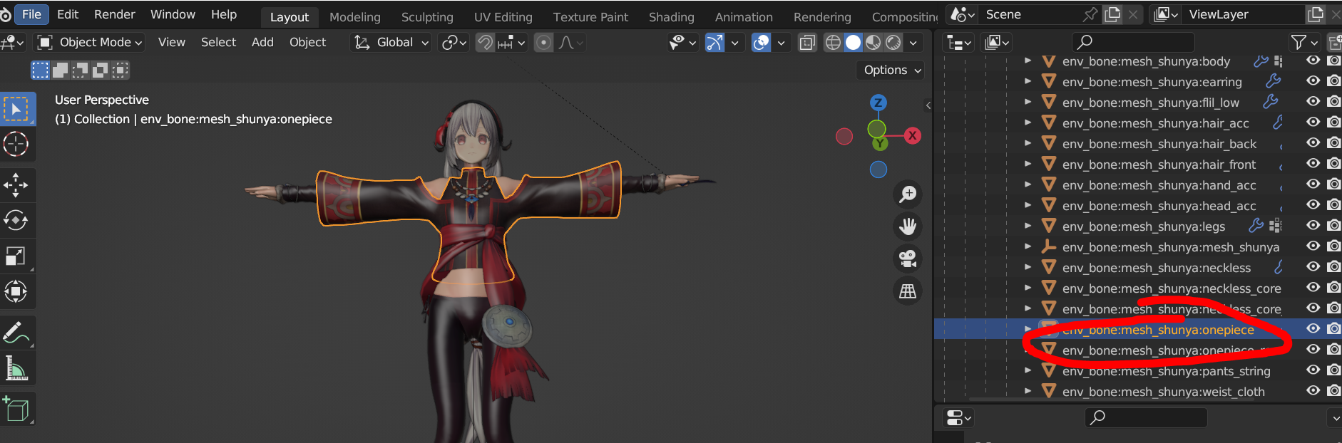Image resolution: width=1342 pixels, height=443 pixels.
Task: Switch to solid viewport shading
Action: 853,43
